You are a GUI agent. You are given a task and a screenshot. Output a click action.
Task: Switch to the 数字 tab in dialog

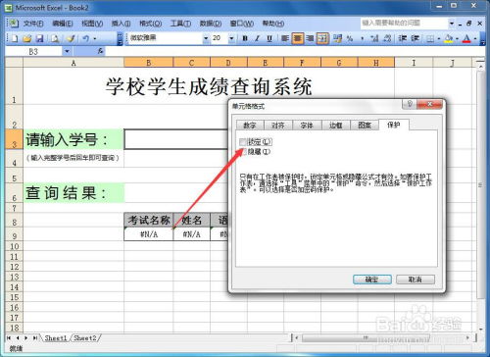250,126
